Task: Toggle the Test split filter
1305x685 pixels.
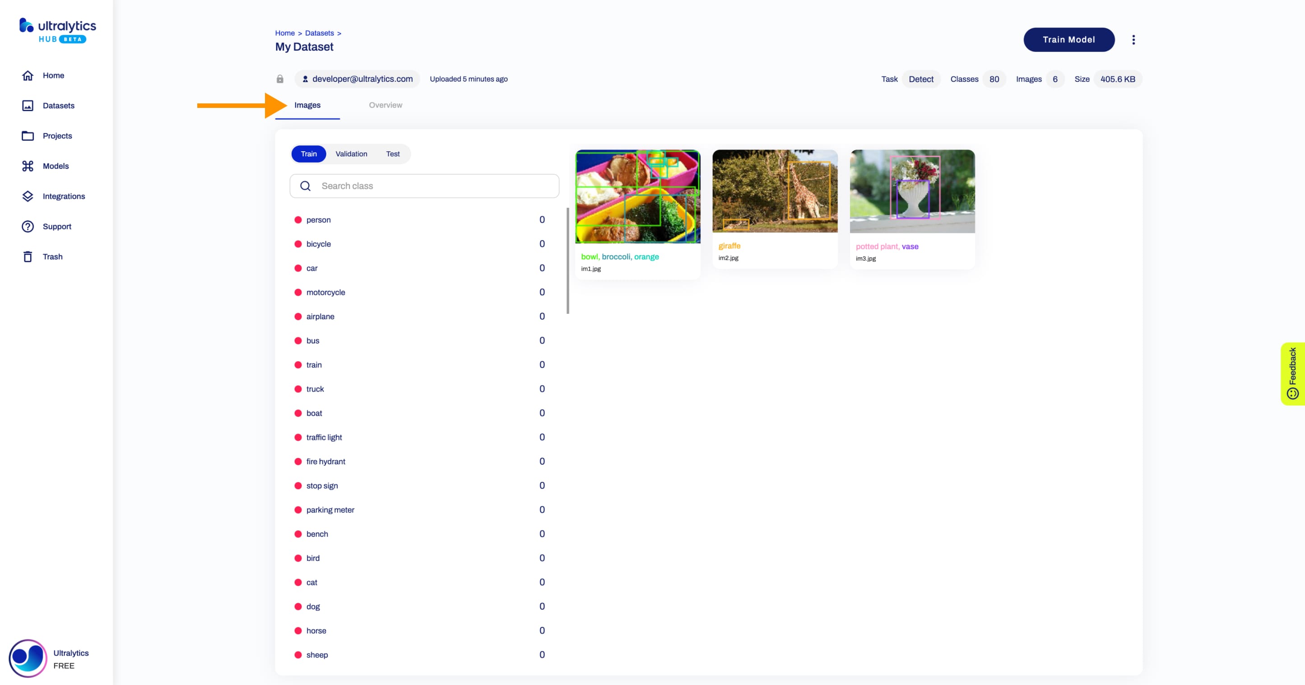Action: 393,153
